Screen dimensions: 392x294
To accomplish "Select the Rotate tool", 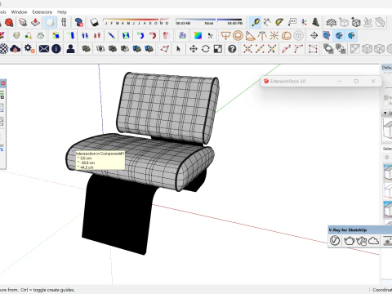I will point(206,49).
